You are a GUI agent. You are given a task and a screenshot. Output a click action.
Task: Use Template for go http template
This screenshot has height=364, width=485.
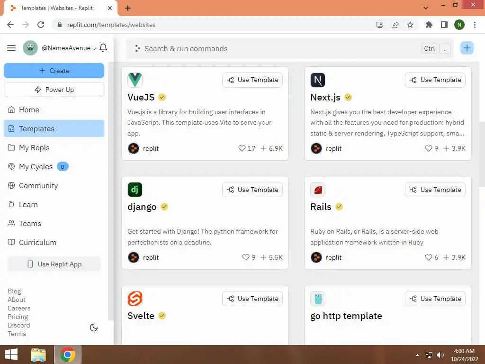[435, 299]
